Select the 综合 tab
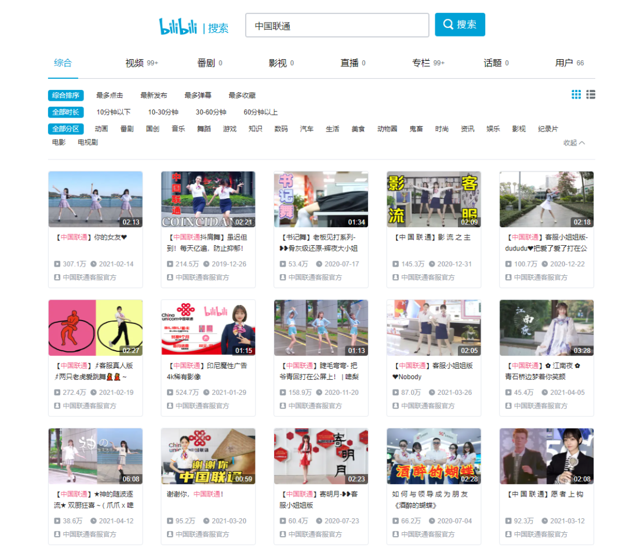 [x=63, y=63]
